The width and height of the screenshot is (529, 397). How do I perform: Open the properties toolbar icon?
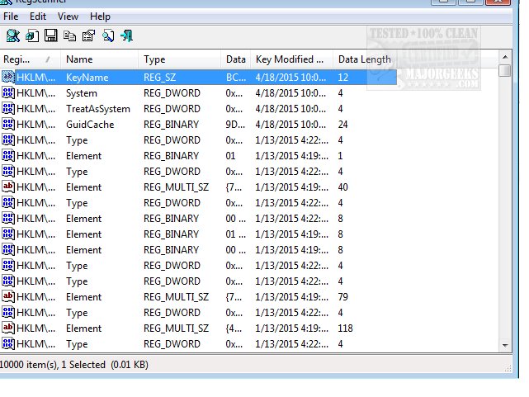coord(89,35)
